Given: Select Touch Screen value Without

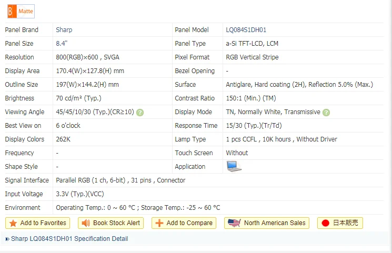Looking at the screenshot, I should [237, 153].
